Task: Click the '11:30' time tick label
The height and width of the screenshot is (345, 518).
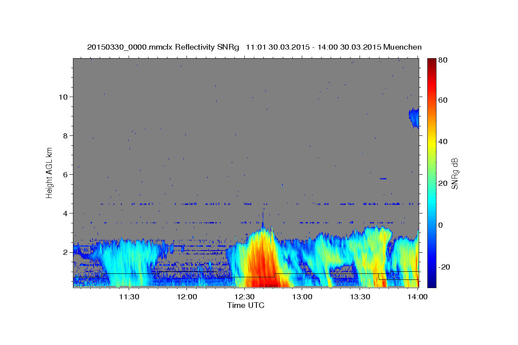Action: (x=129, y=297)
